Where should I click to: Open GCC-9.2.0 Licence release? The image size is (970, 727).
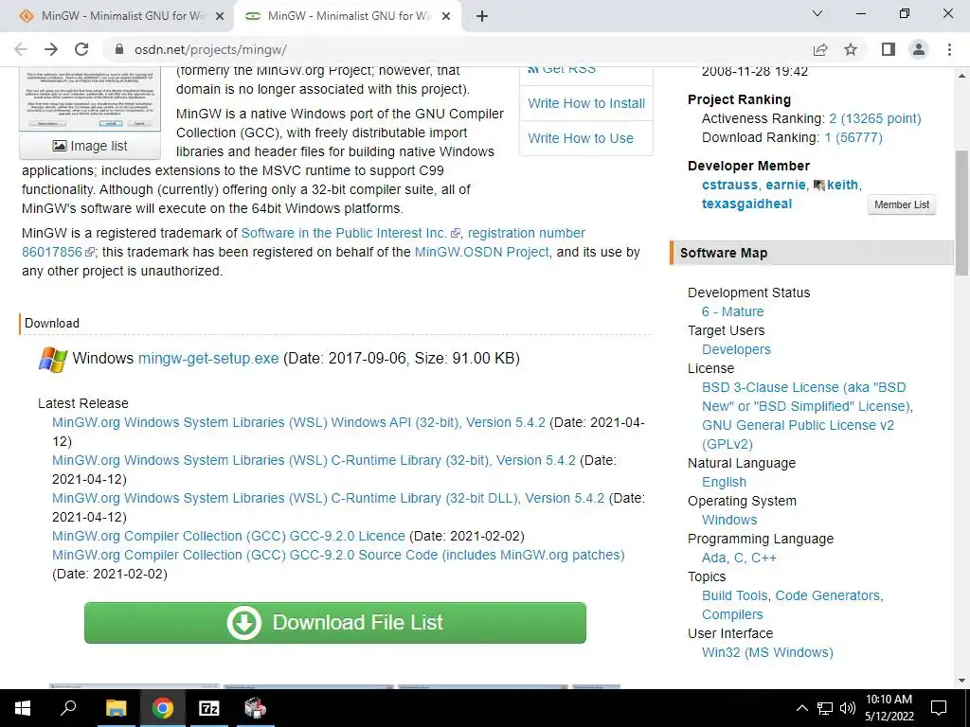pos(228,536)
